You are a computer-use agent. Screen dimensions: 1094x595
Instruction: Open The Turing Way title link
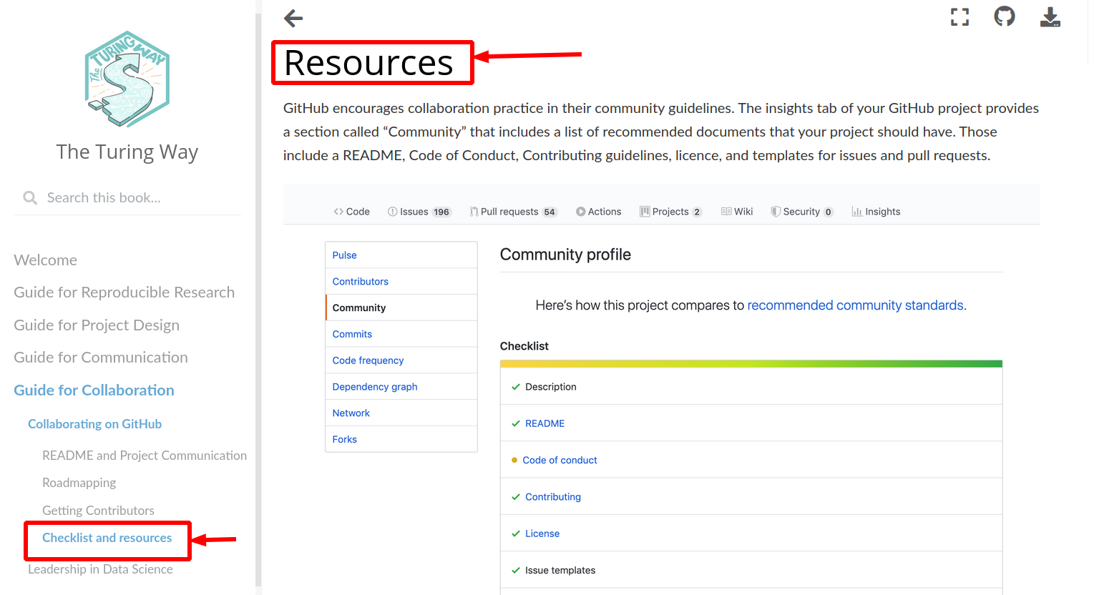(x=127, y=152)
